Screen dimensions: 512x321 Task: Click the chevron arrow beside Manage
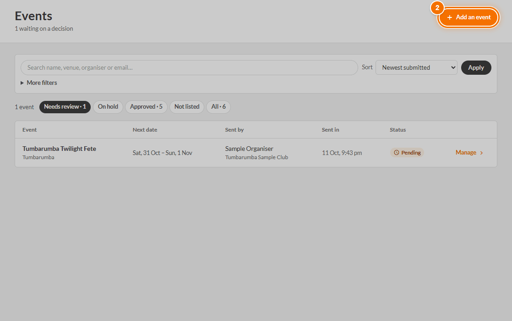point(481,153)
